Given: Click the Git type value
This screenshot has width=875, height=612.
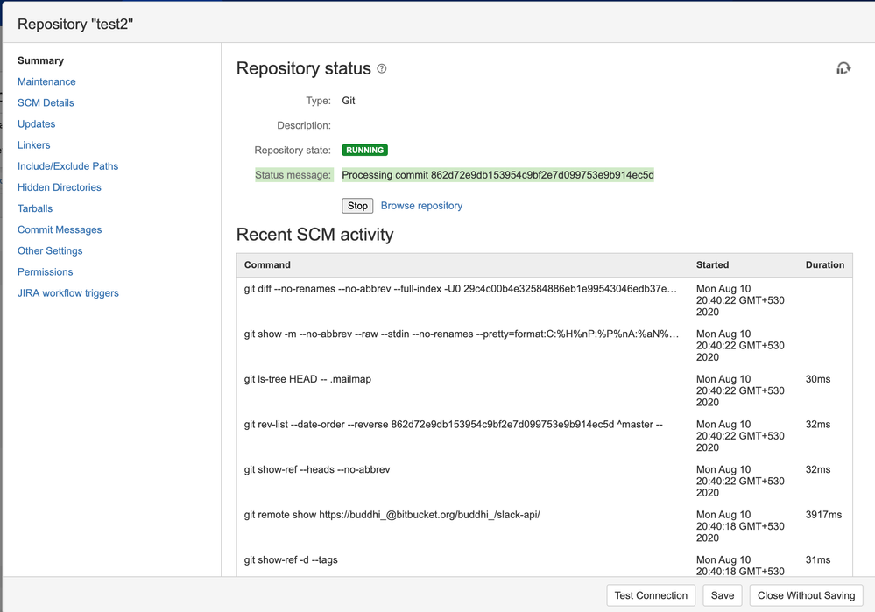Looking at the screenshot, I should tap(349, 101).
